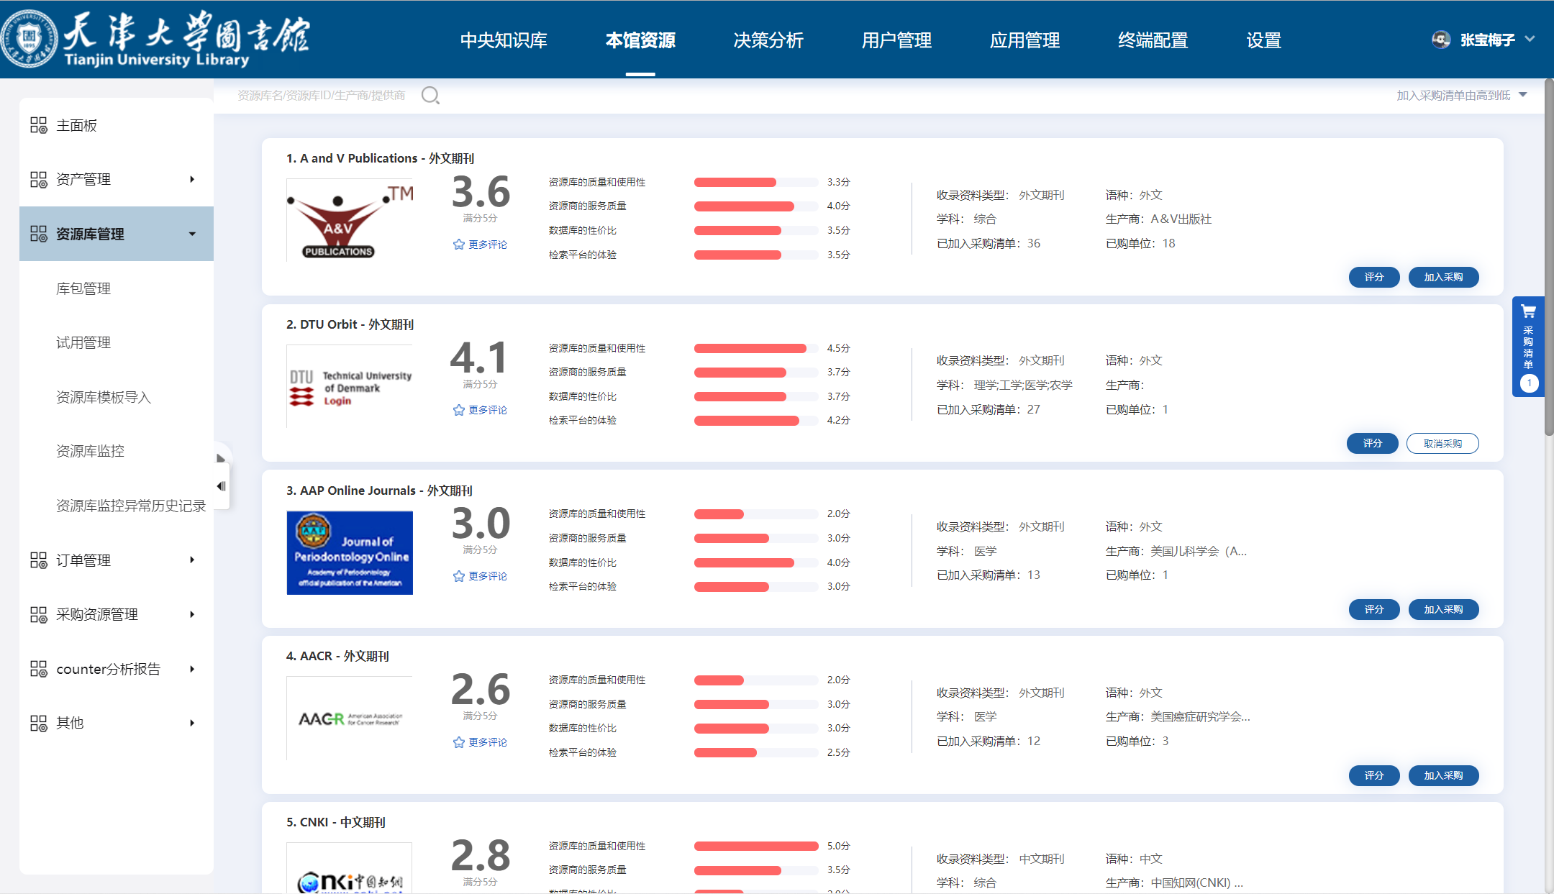Click the resource search input field
This screenshot has height=894, width=1554.
click(x=322, y=95)
